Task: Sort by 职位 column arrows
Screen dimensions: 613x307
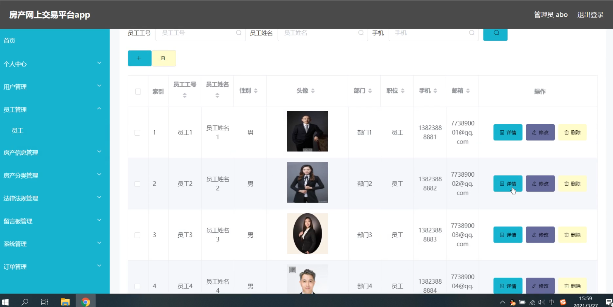Action: click(x=403, y=91)
